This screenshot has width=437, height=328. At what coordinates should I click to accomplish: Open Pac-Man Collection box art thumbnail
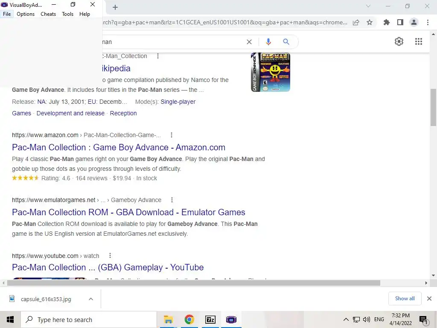tap(271, 72)
